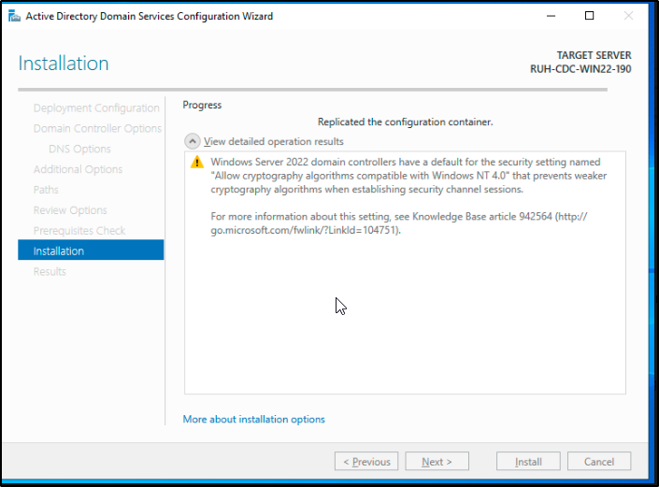Go to DNS Options step
659x487 pixels.
click(x=79, y=149)
